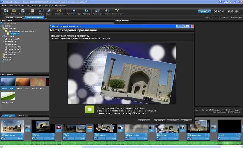This screenshot has width=243, height=148.
Task: Select slide 8 thumbnail in timeline
Action: pos(105,129)
